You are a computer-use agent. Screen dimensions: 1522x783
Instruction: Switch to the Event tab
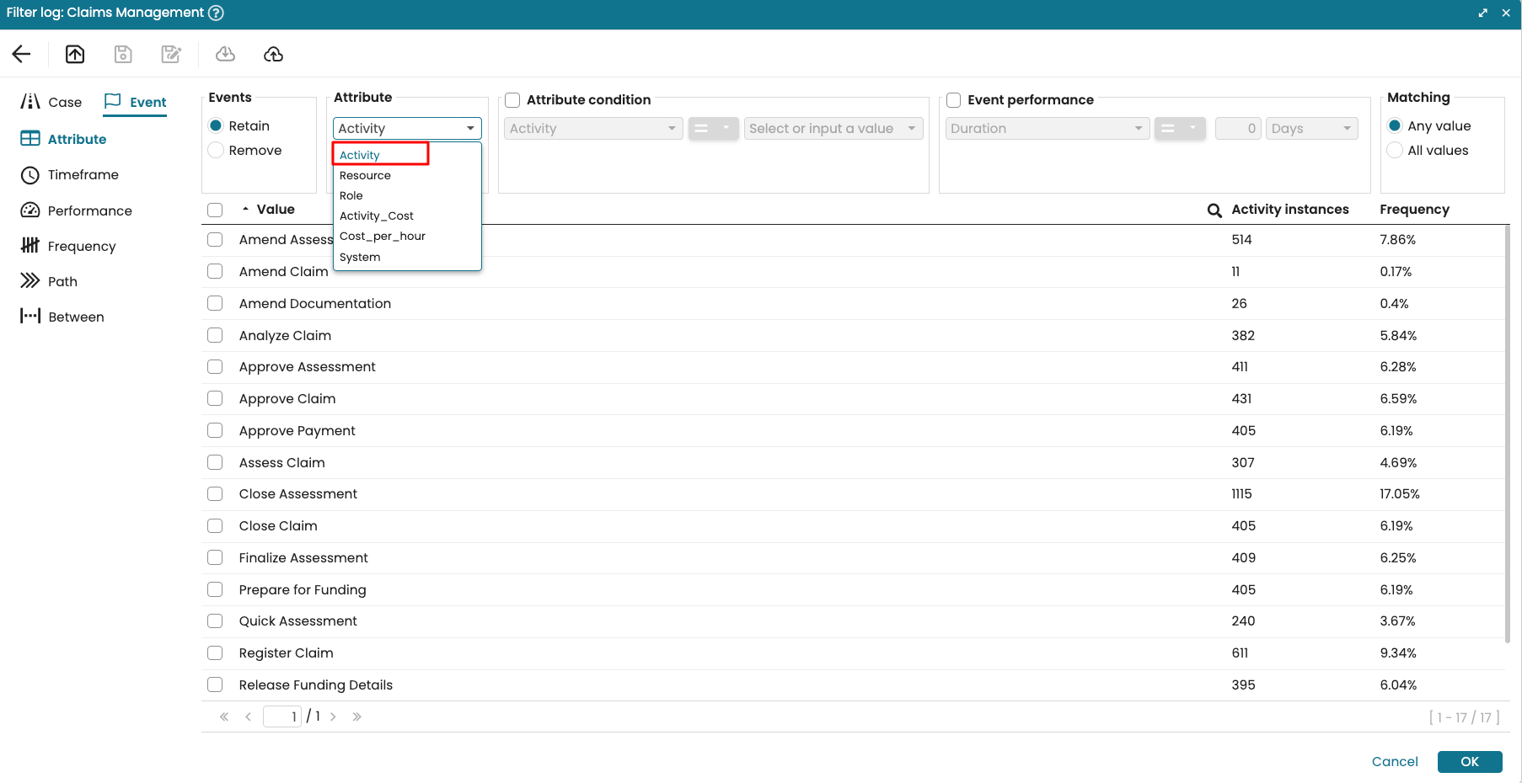(x=136, y=102)
